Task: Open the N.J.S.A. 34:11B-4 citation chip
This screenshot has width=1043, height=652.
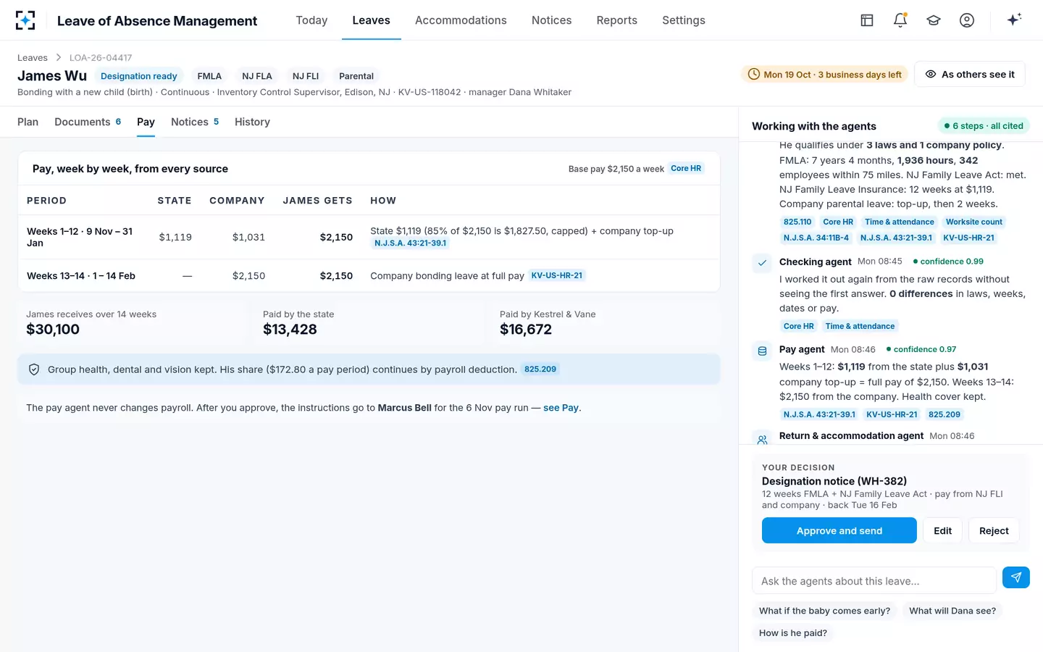Action: (816, 238)
